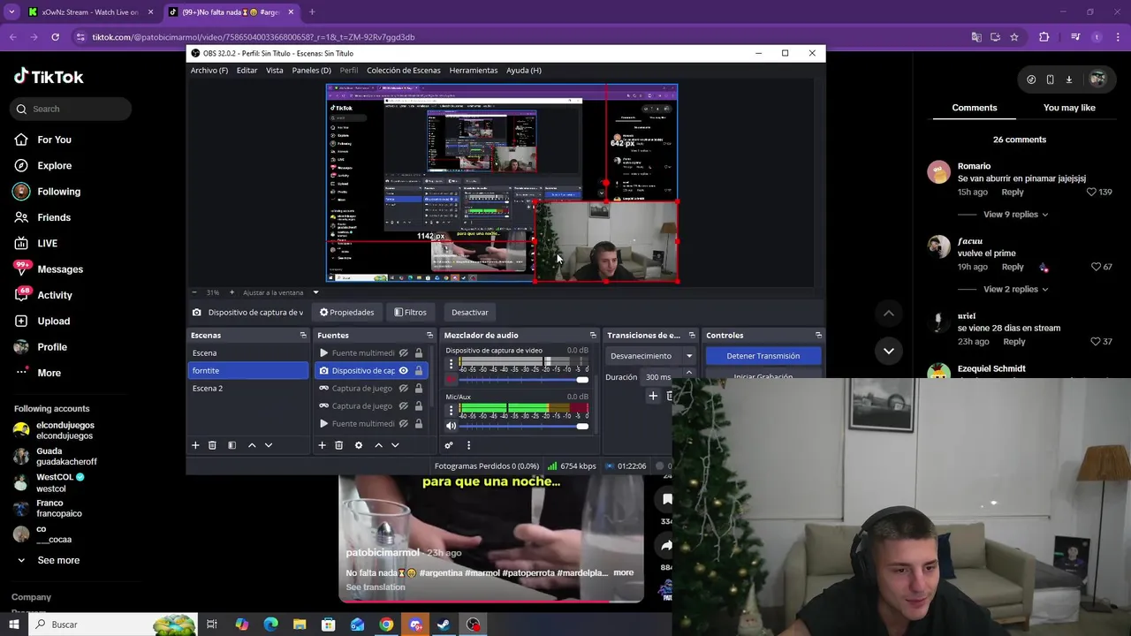This screenshot has height=636, width=1131.
Task: Move scene down in Escenas panel
Action: tap(269, 445)
